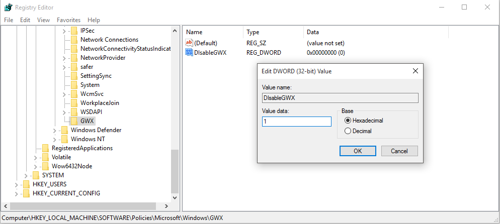Click the tree scroll up arrow
The width and height of the screenshot is (500, 224).
click(175, 31)
